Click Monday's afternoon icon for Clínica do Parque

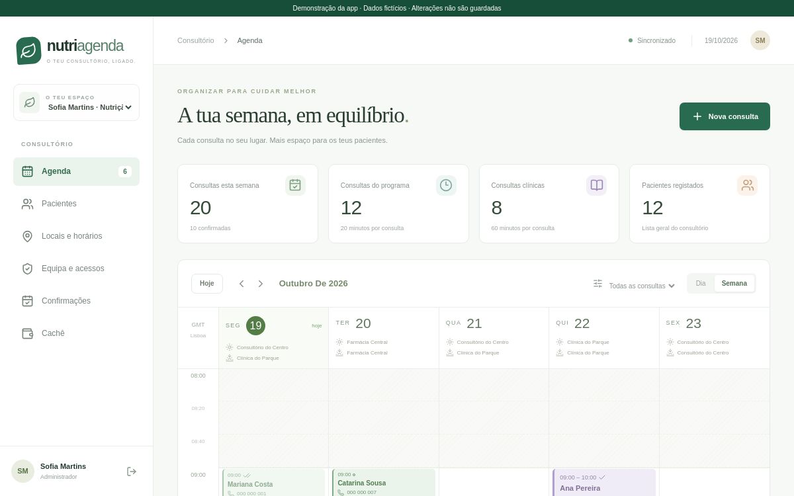tap(230, 358)
